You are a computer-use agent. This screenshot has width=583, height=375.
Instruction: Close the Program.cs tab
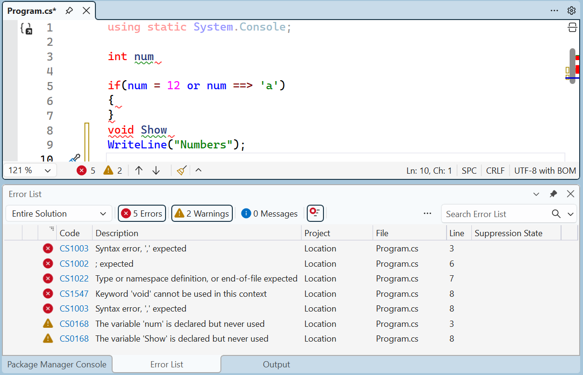click(86, 10)
